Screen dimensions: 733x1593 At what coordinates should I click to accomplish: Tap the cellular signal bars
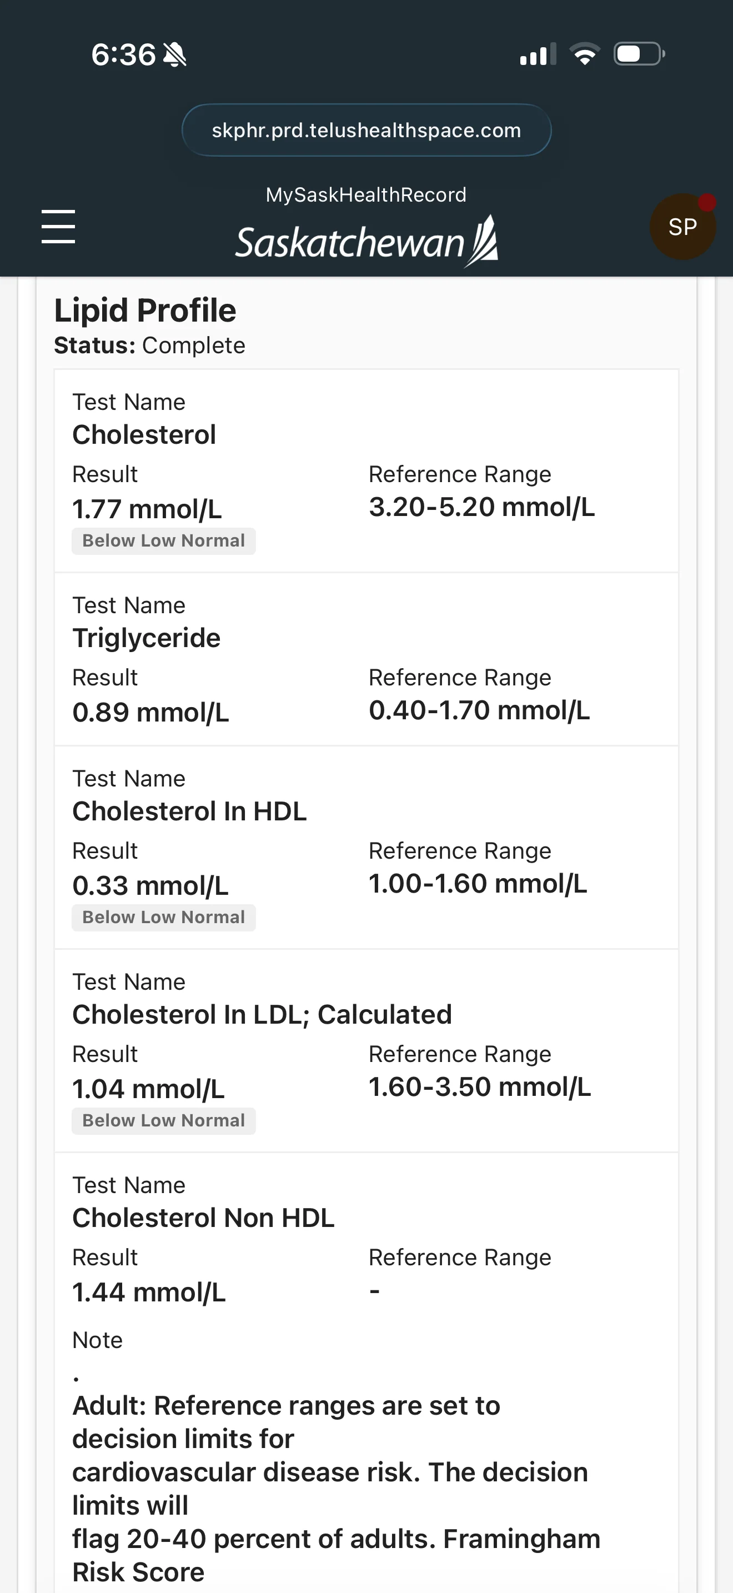tap(538, 54)
